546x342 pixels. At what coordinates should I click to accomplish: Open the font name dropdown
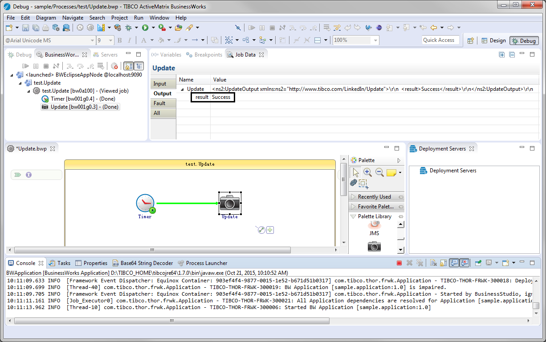pyautogui.click(x=93, y=41)
